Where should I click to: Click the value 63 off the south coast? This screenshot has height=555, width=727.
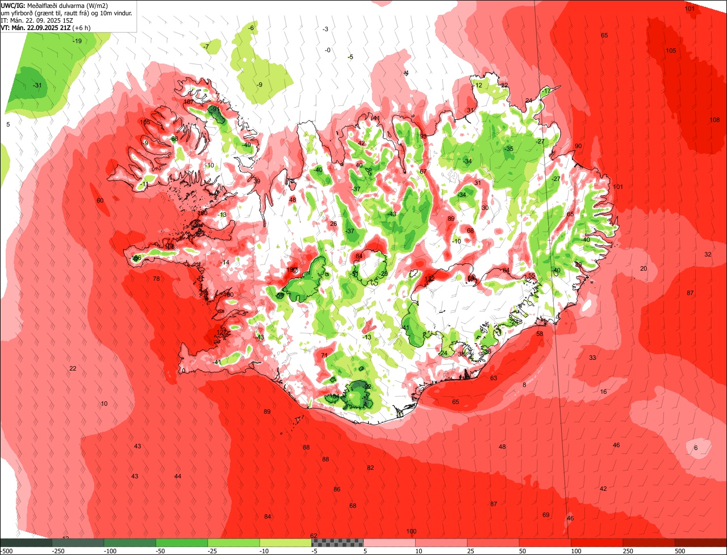tap(494, 378)
